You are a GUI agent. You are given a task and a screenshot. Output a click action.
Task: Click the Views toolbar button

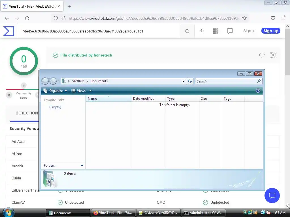pyautogui.click(x=79, y=91)
